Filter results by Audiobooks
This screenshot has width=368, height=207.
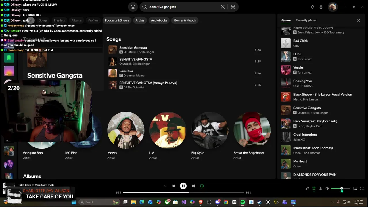tap(159, 20)
